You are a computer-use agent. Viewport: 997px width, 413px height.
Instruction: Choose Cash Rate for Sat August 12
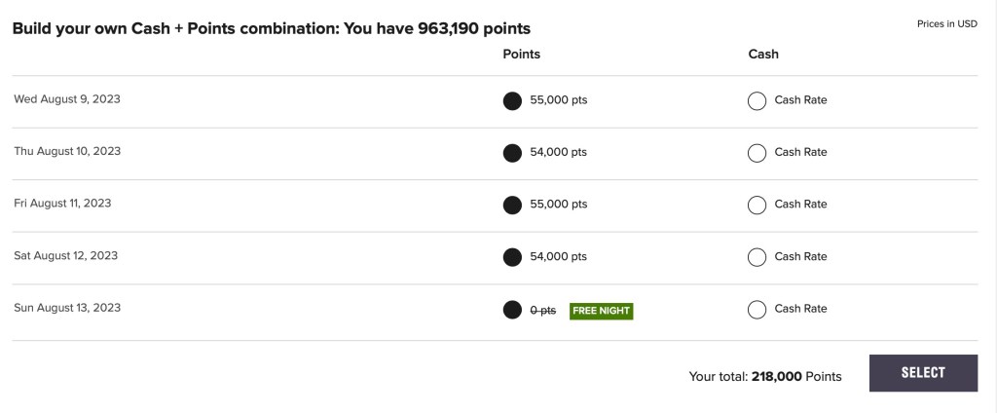point(757,257)
